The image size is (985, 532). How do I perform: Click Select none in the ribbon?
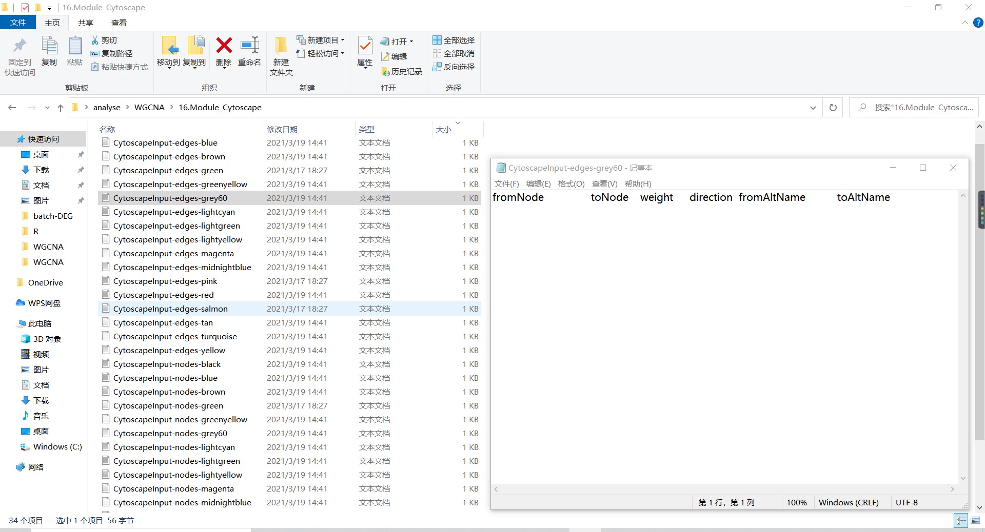tap(454, 53)
